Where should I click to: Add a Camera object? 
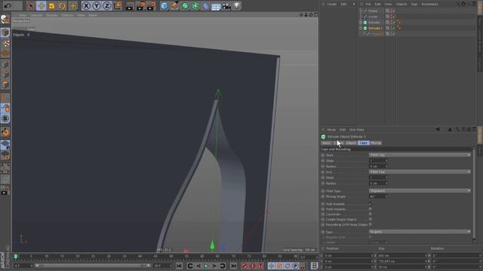pyautogui.click(x=226, y=5)
